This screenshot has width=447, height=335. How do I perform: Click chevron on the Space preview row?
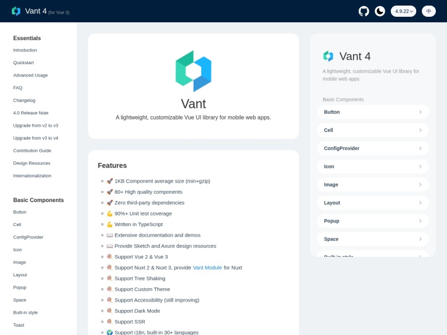[420, 239]
